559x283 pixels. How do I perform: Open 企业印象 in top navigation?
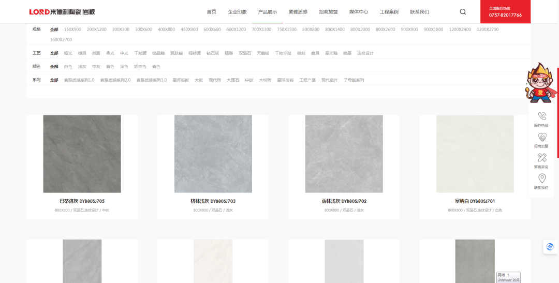tap(237, 12)
